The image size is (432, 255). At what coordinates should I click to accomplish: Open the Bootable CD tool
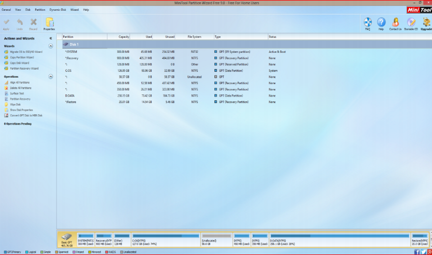[x=412, y=23]
